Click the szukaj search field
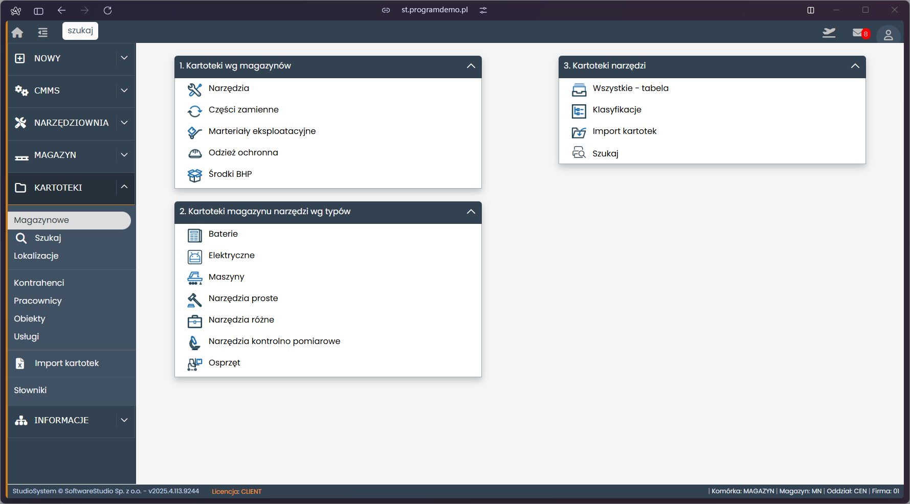 80,31
